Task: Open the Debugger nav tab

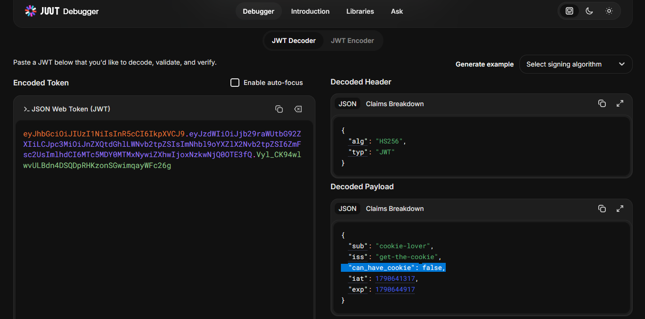Action: click(x=258, y=11)
